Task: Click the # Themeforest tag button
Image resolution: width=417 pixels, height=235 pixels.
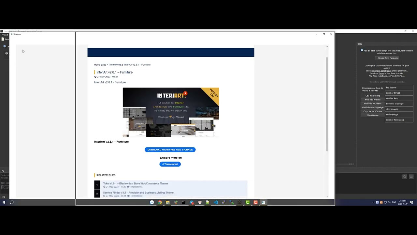Action: coord(170,164)
